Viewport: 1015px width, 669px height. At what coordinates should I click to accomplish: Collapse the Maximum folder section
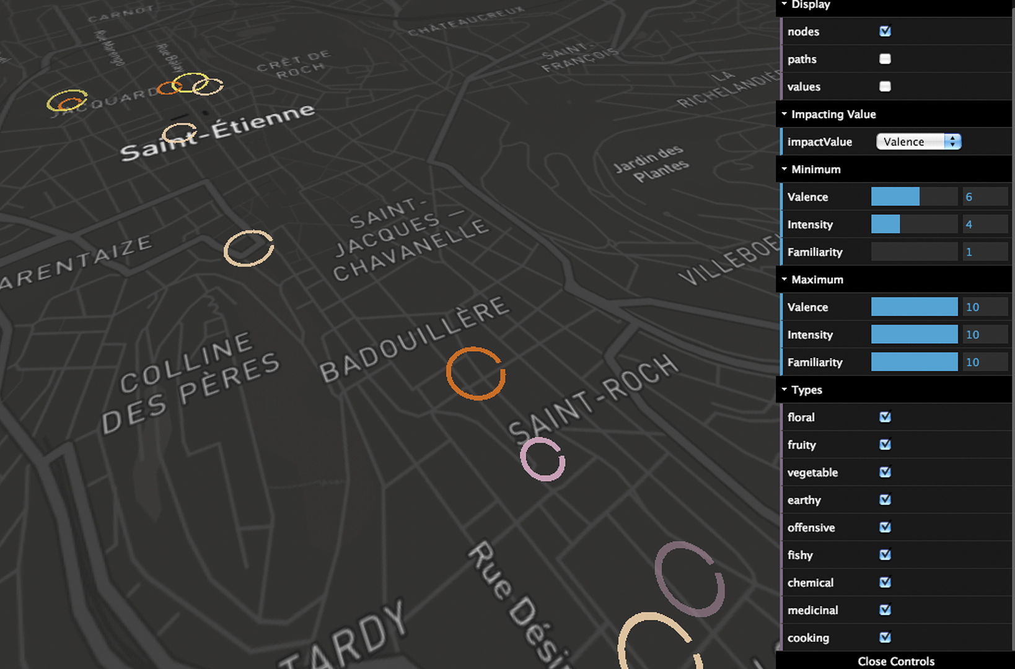[817, 279]
